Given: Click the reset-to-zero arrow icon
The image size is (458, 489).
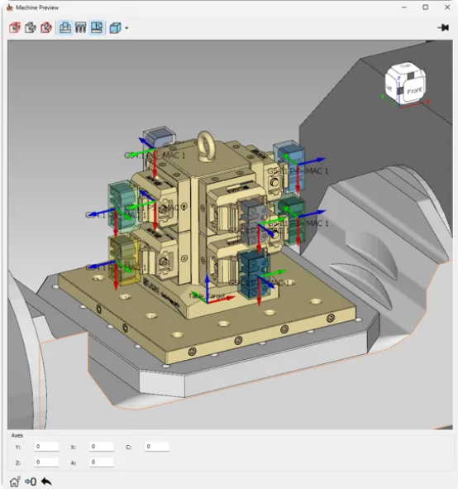Looking at the screenshot, I should click(x=31, y=482).
